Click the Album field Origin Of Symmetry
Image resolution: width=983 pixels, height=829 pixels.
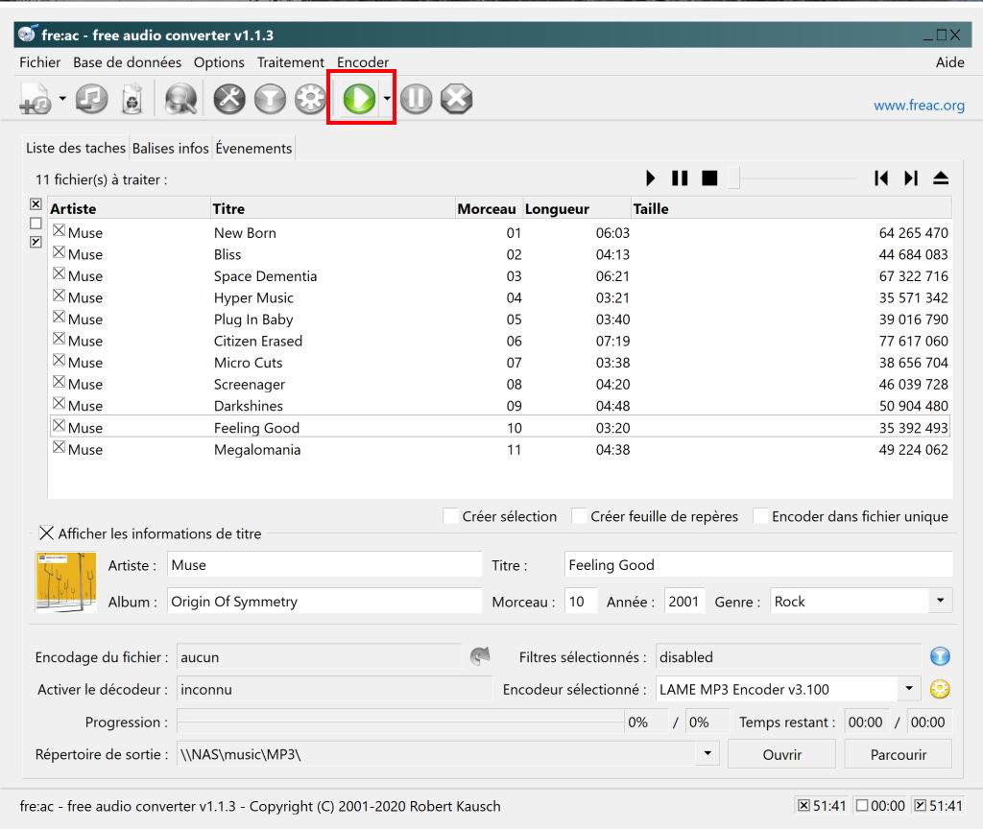pos(324,601)
